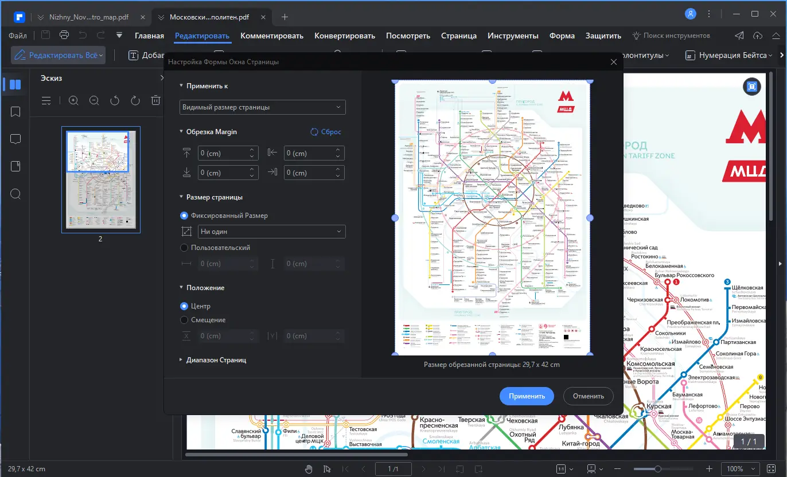The width and height of the screenshot is (787, 477).
Task: Collapse the Размер страницы section
Action: point(181,197)
